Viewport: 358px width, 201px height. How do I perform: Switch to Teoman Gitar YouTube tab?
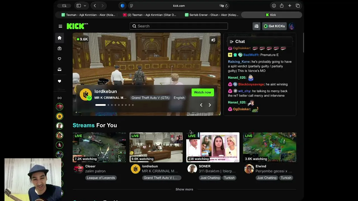click(x=150, y=15)
